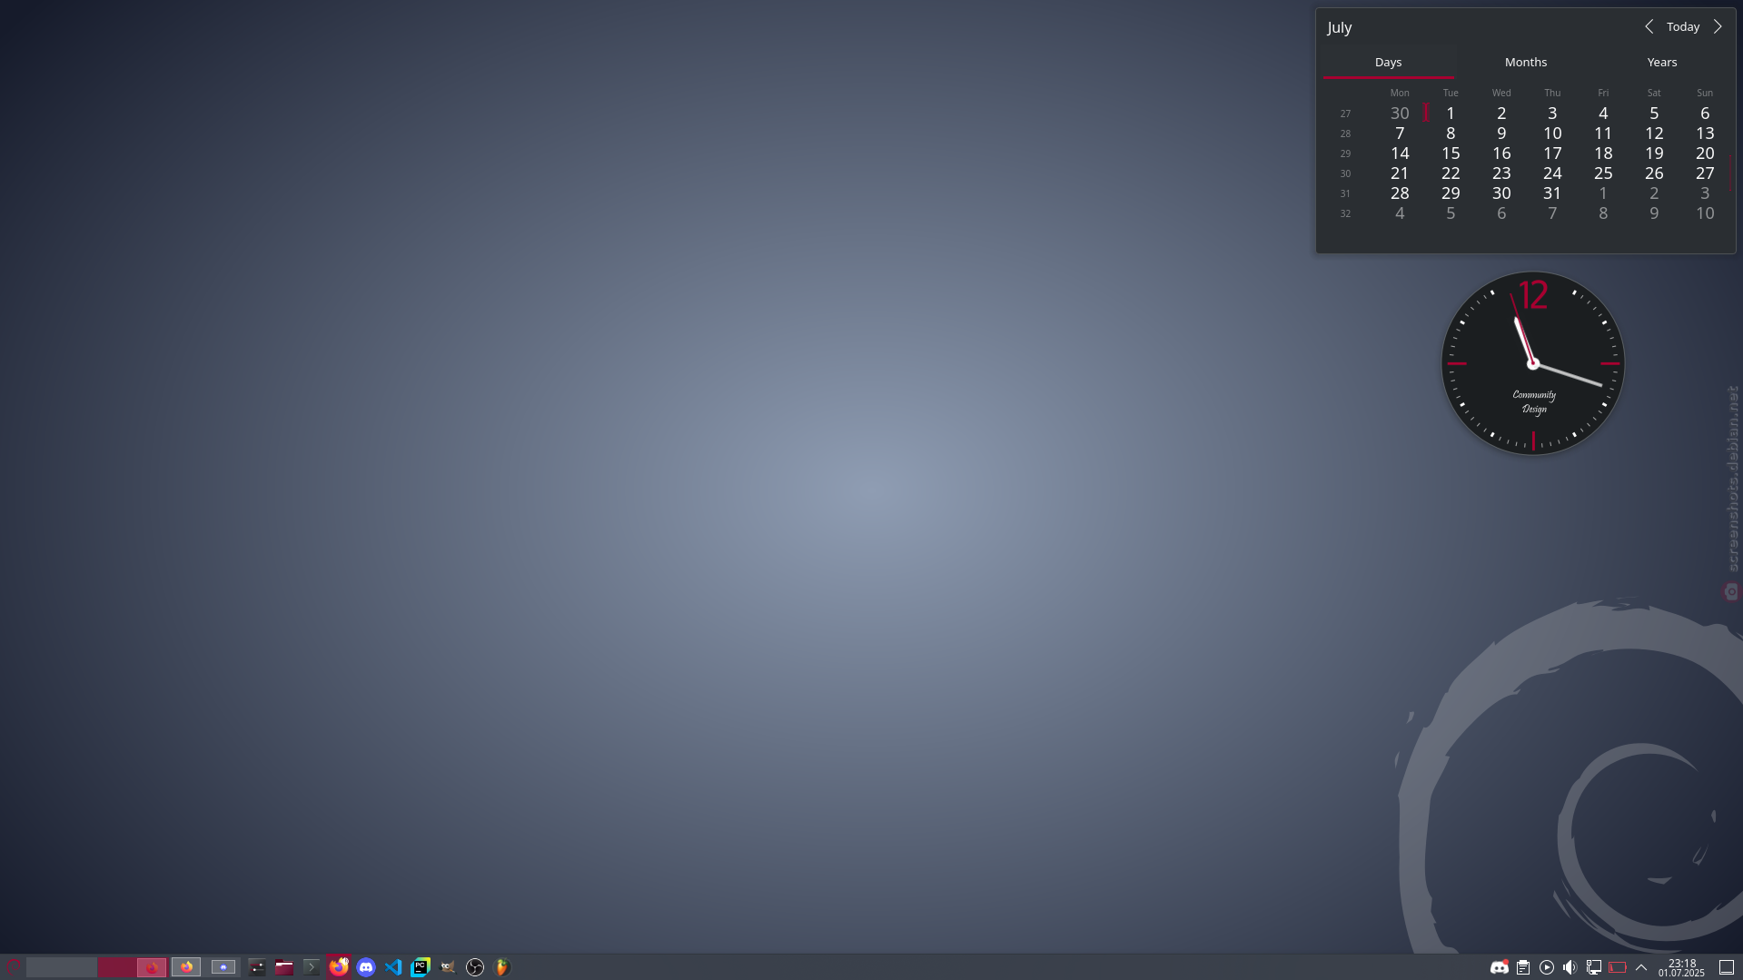Open the 23:18 digital clock
This screenshot has width=1743, height=980.
tap(1681, 967)
